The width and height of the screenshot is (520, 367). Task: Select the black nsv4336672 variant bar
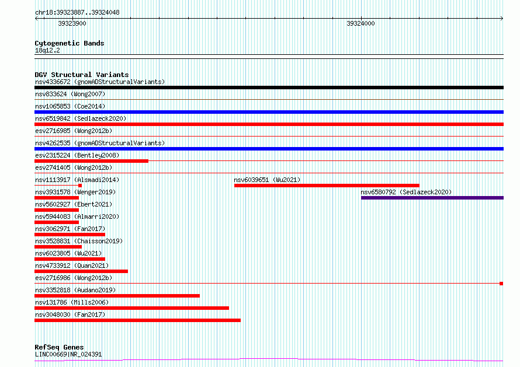click(x=269, y=88)
